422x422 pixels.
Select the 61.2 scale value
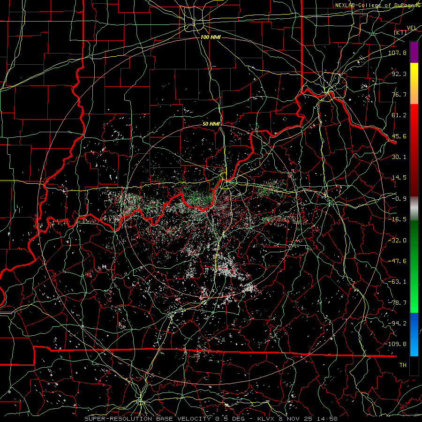(x=399, y=115)
